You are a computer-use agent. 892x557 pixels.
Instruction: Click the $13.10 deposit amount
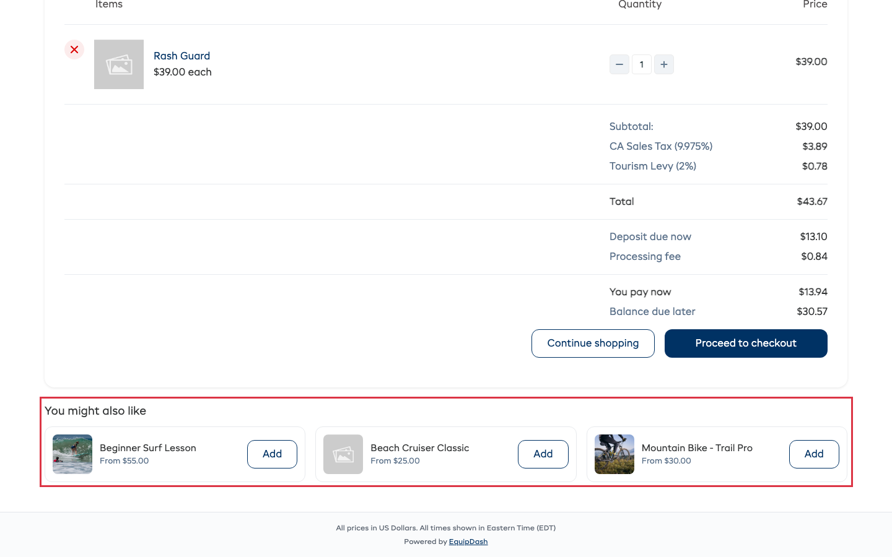(813, 237)
